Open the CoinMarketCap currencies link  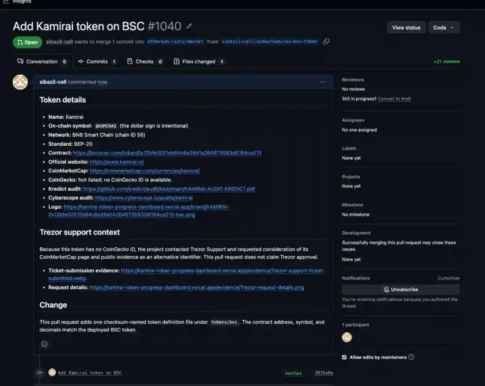coord(144,171)
